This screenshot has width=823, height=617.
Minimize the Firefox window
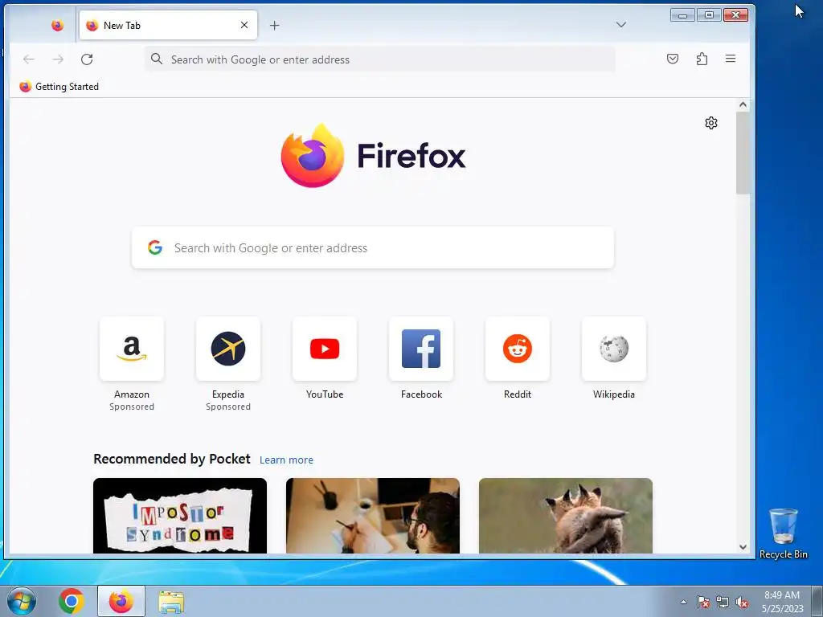point(683,14)
